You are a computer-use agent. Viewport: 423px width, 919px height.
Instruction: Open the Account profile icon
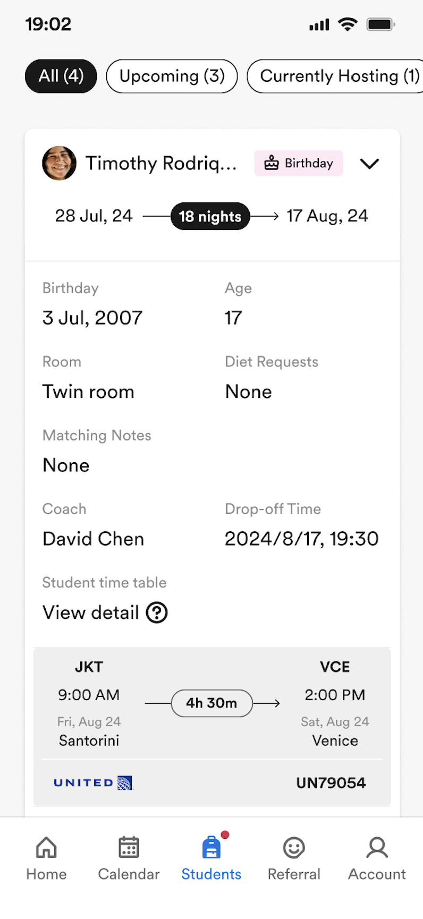[377, 848]
